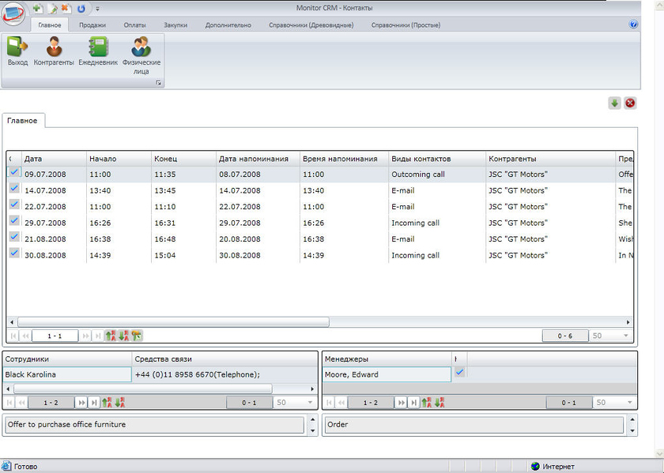Click the green down-arrow icon above grid
The width and height of the screenshot is (664, 473).
pyautogui.click(x=614, y=103)
